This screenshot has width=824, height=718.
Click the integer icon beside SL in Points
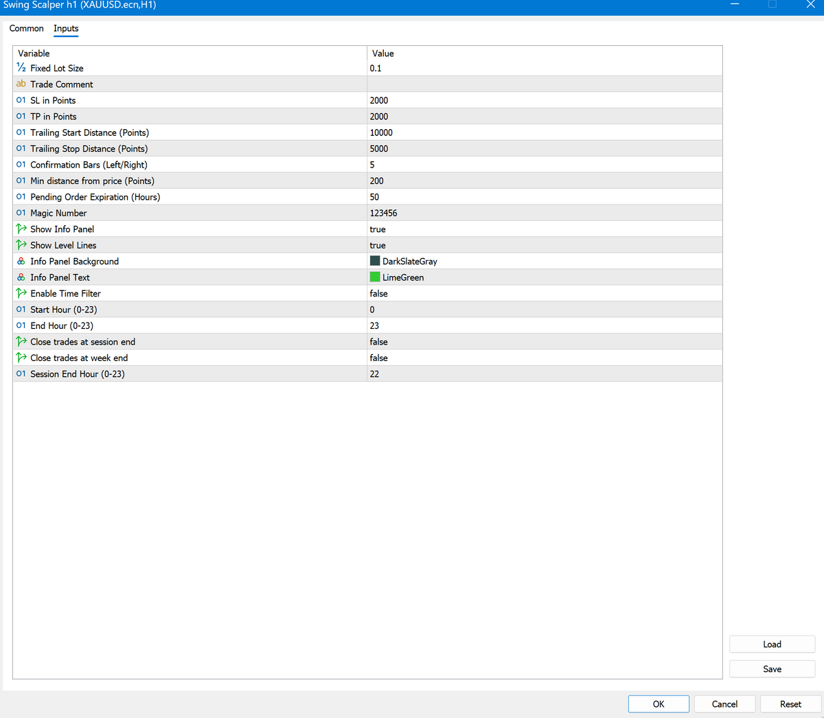21,100
